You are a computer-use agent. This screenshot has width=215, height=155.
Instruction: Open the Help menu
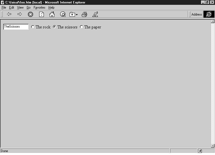tap(51, 7)
